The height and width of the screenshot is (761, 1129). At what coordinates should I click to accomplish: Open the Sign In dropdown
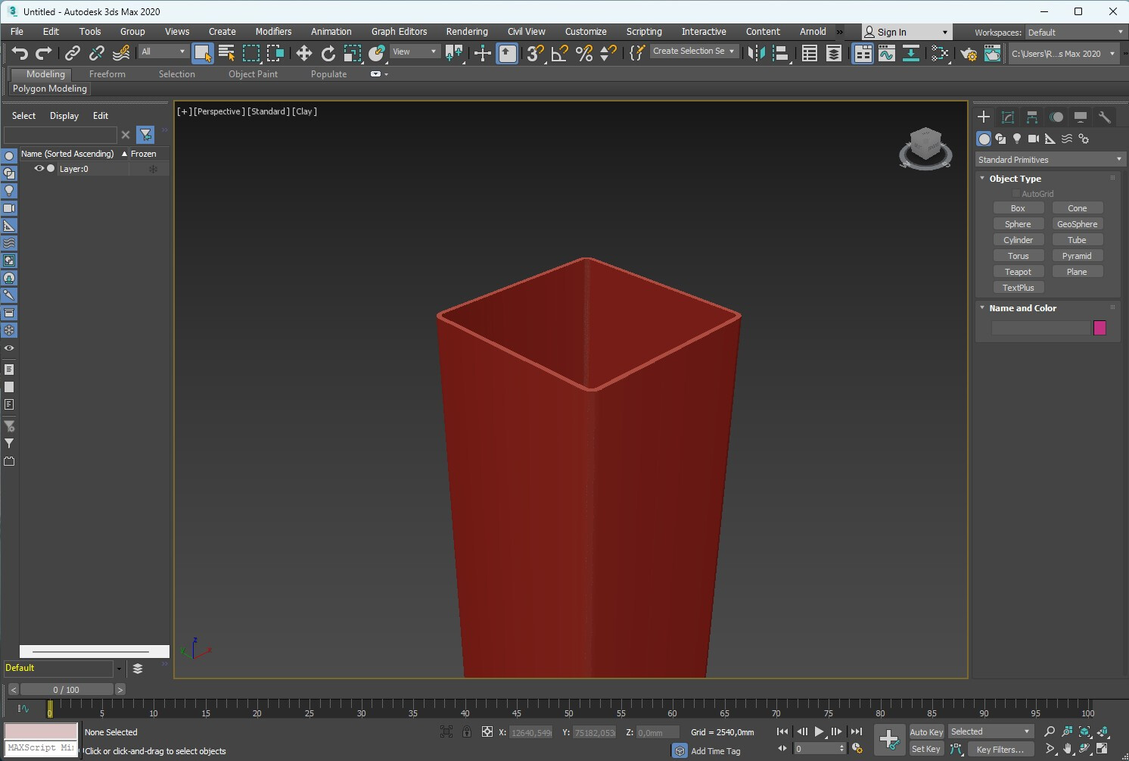906,32
